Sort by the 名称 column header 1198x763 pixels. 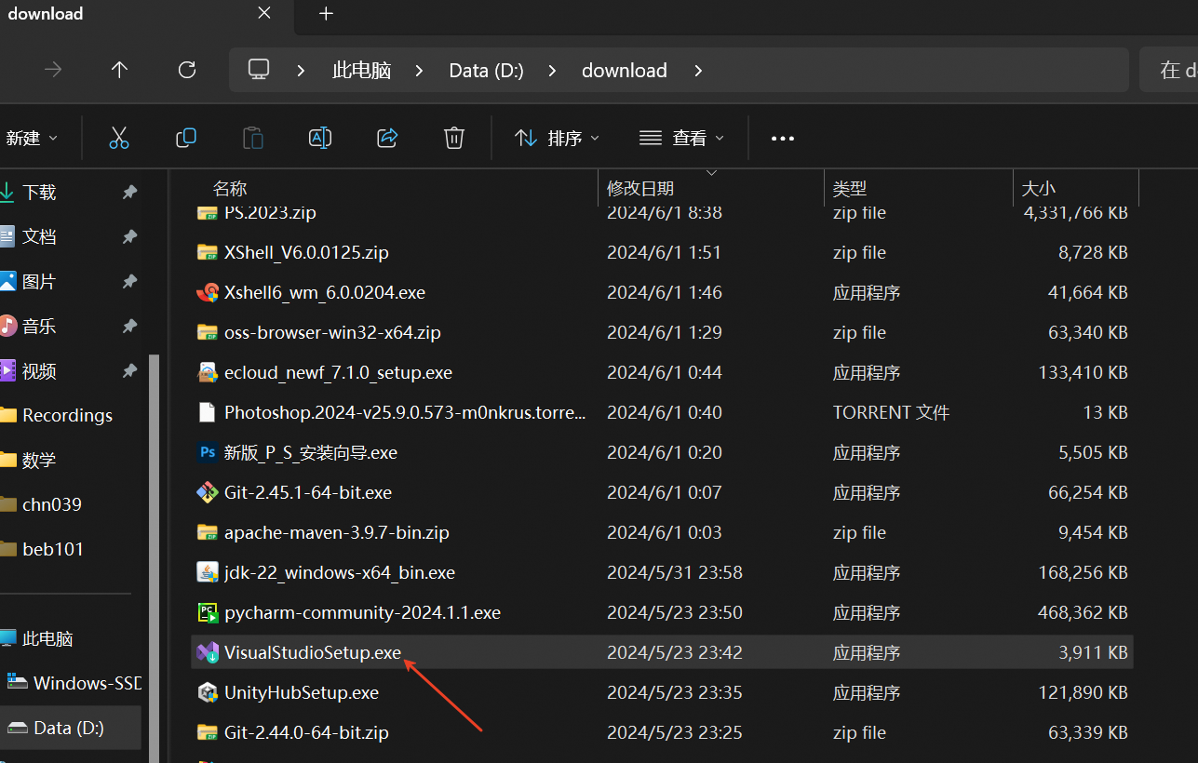[230, 188]
